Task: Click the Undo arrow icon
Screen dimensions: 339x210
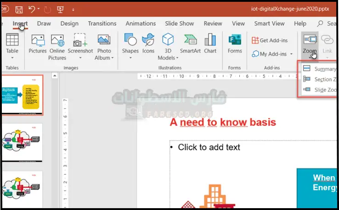Action: point(32,9)
